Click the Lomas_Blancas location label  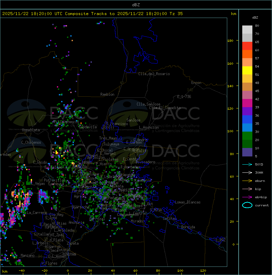(x=188, y=202)
